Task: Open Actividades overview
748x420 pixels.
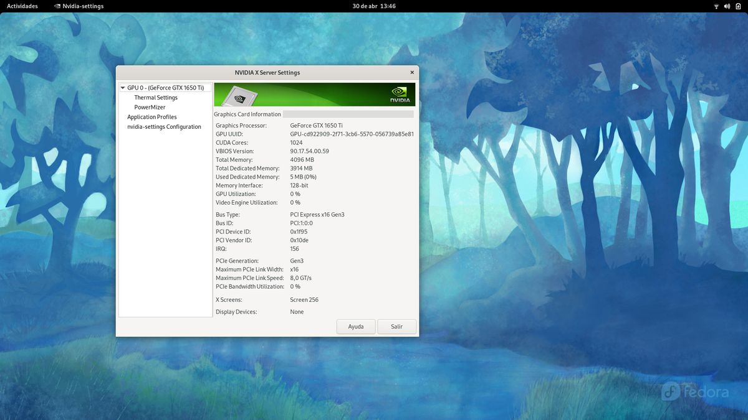Action: coord(22,6)
